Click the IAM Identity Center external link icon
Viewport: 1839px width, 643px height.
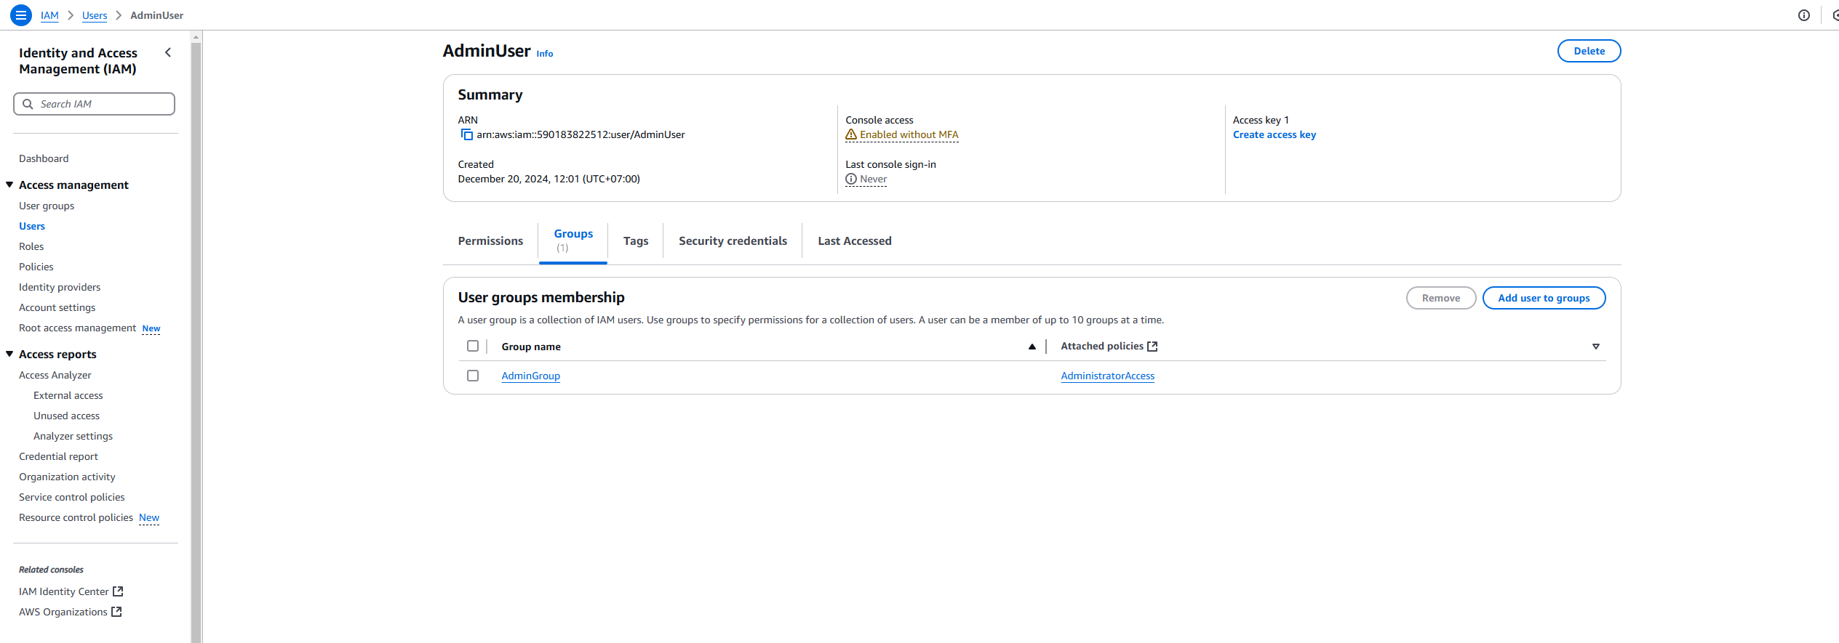coord(118,591)
